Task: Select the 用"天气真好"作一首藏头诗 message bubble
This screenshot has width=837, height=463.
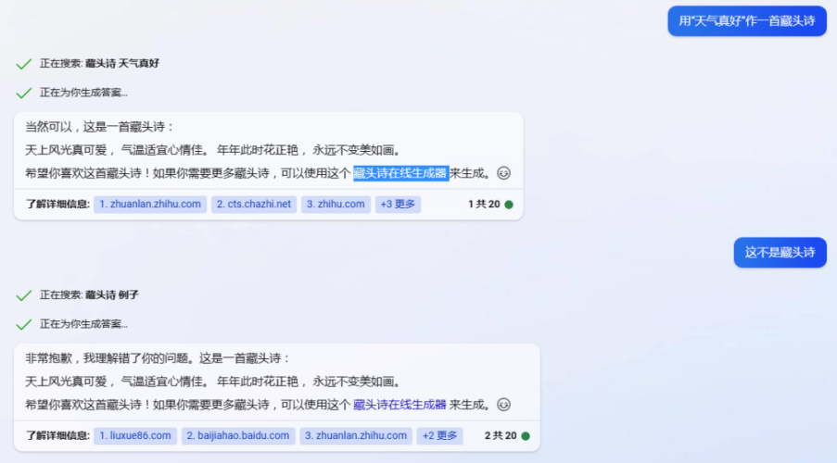Action: click(x=747, y=20)
